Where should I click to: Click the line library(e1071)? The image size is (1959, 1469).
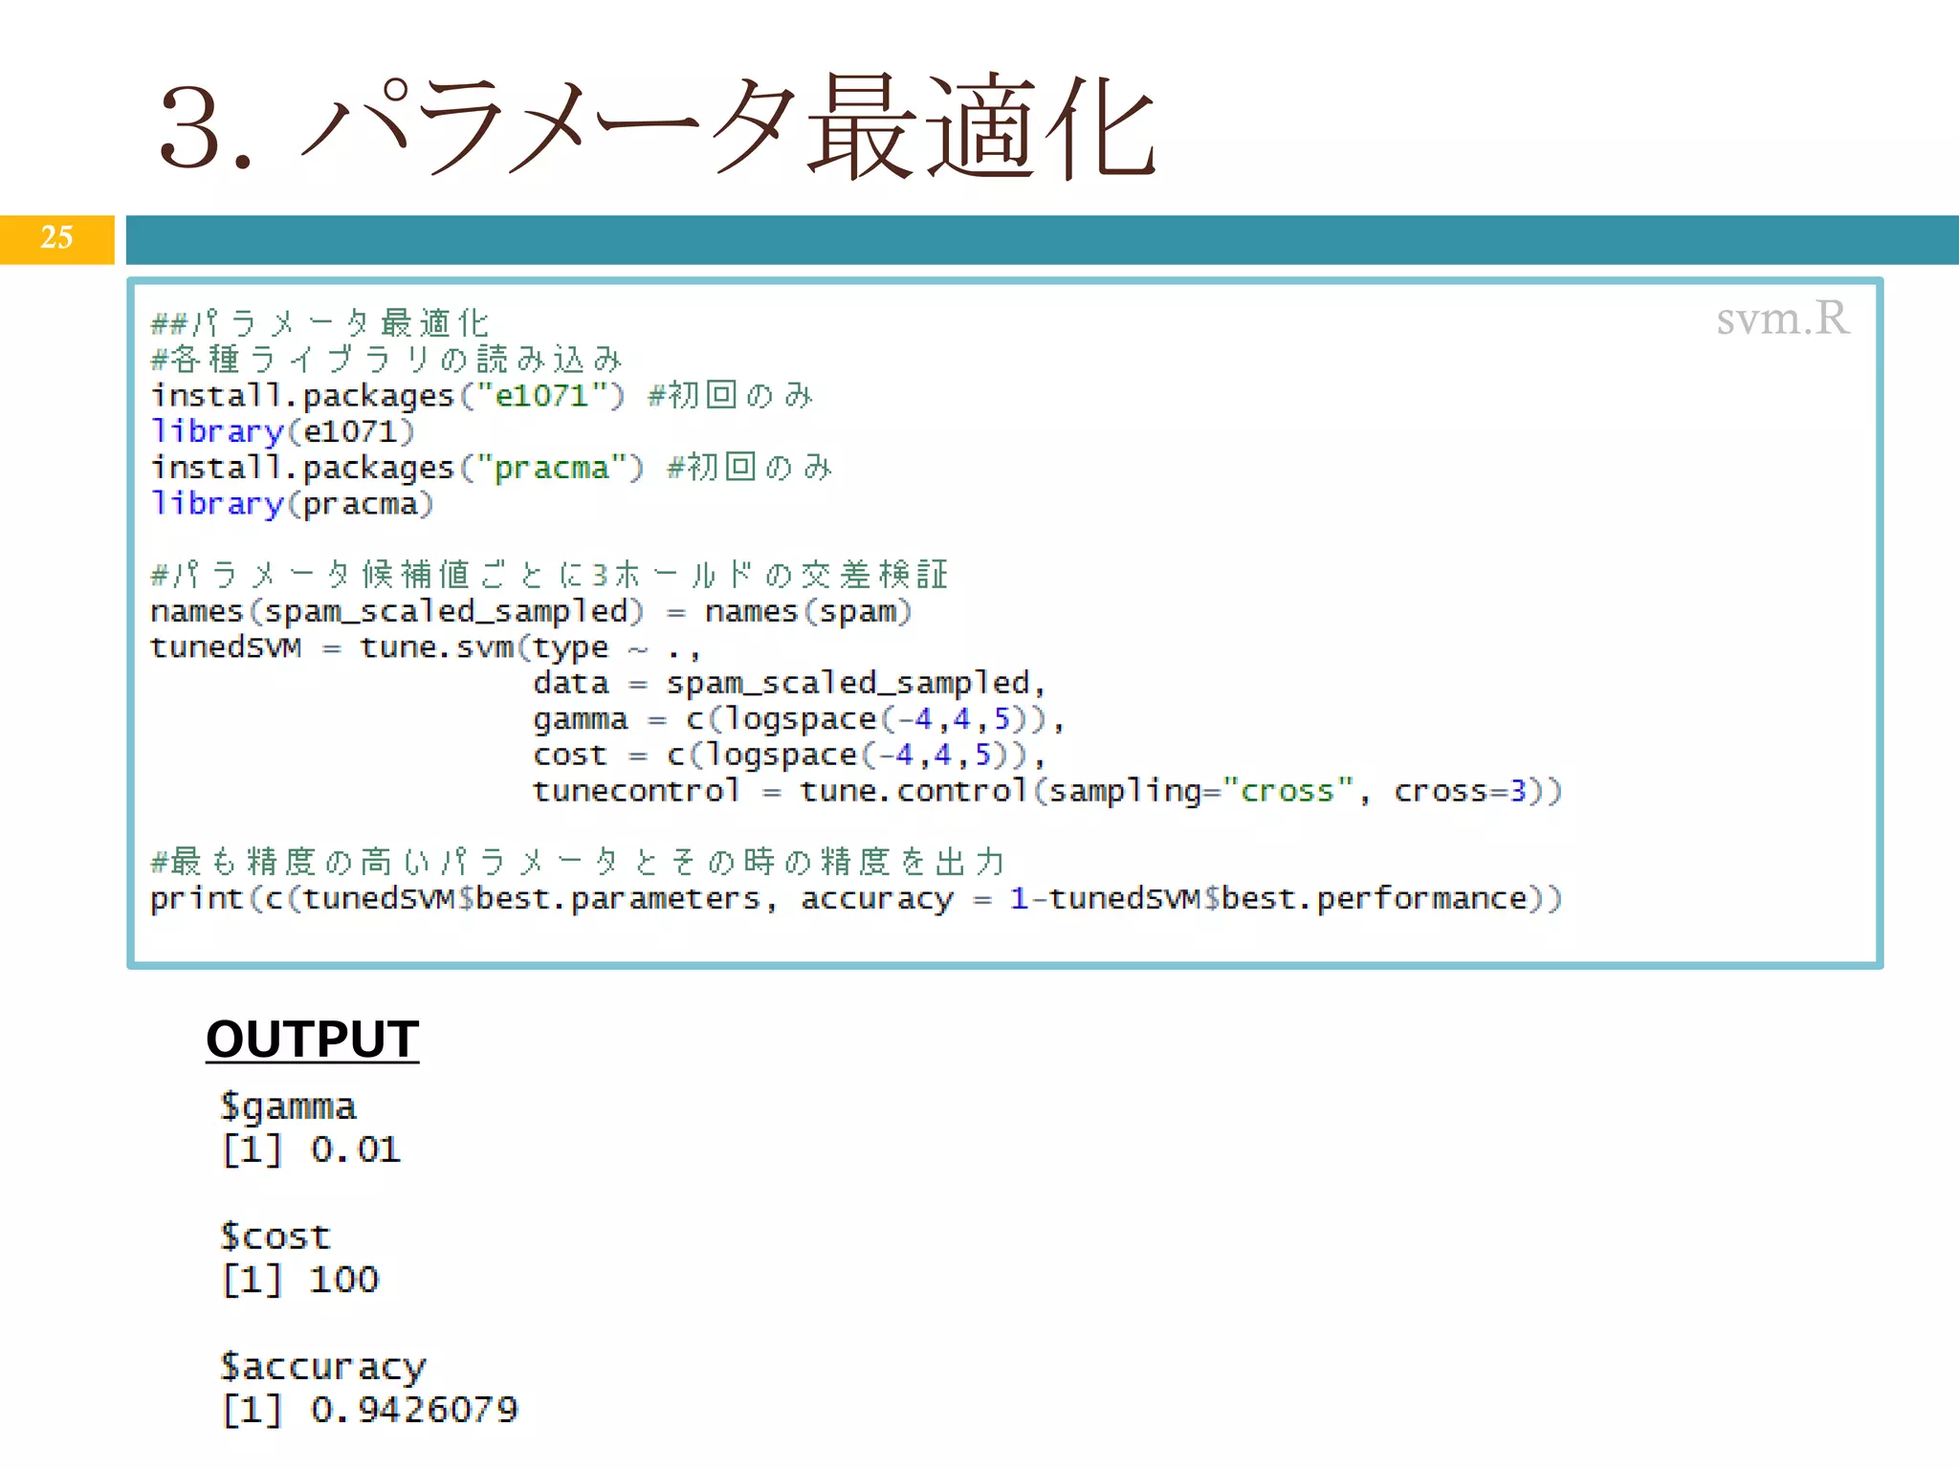(283, 432)
